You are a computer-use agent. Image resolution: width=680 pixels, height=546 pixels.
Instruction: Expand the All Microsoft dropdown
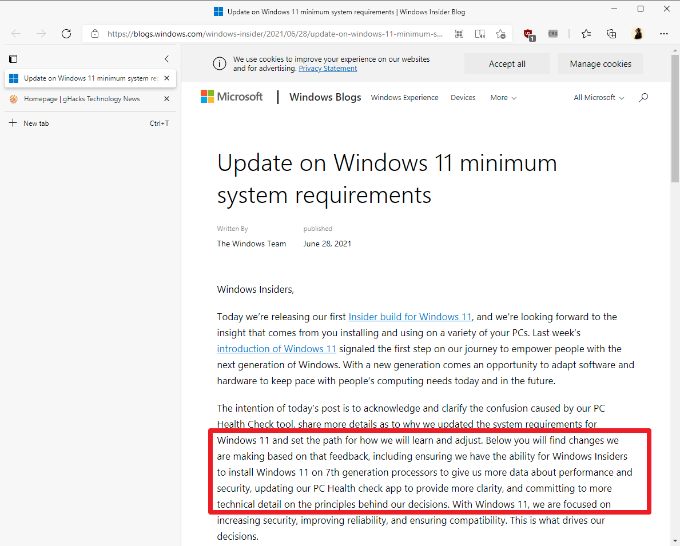click(598, 98)
